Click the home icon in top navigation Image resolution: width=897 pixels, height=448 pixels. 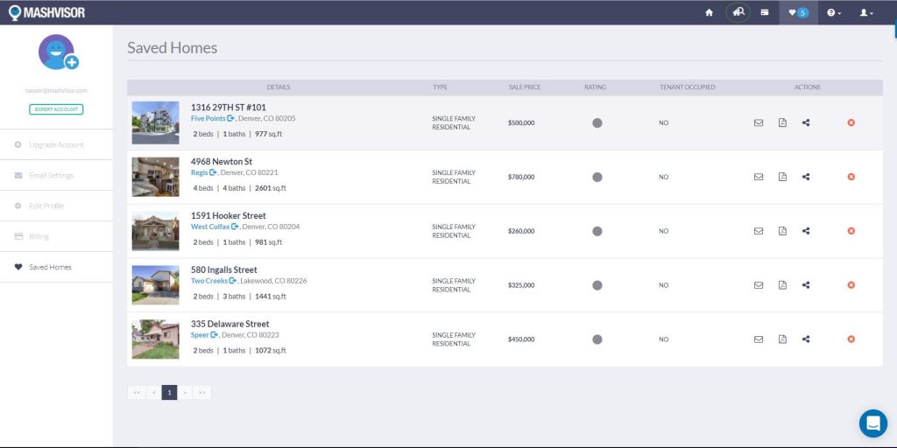[709, 12]
